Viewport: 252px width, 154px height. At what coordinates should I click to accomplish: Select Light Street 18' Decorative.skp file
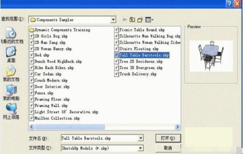tap(64, 112)
